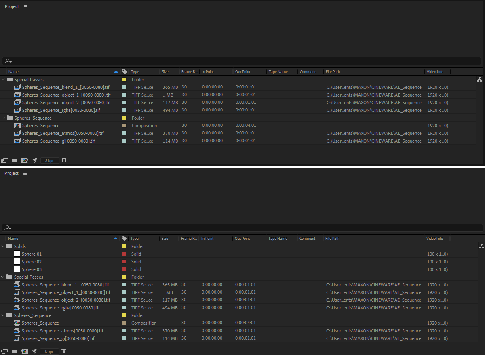The height and width of the screenshot is (355, 485).
Task: Click search magnifier icon in lower Project panel
Action: [8, 228]
